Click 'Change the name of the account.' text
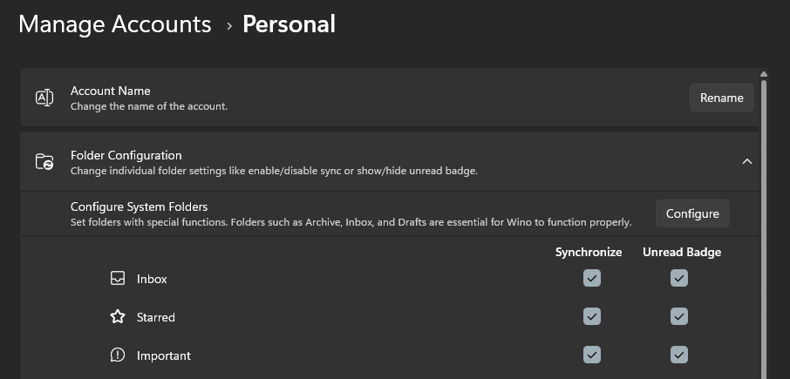 click(149, 106)
